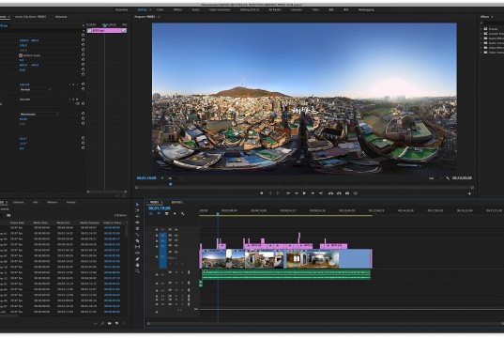Select the Razor tool
504x338 pixels.
coord(138,241)
